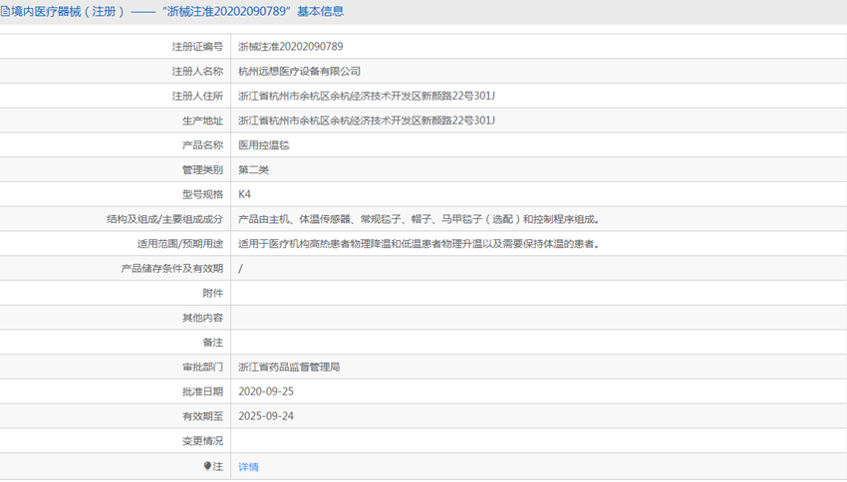Click the label 注册证编号
The height and width of the screenshot is (482, 847).
(x=197, y=47)
